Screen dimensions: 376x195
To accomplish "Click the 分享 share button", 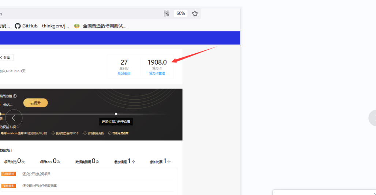I will pyautogui.click(x=6, y=57).
